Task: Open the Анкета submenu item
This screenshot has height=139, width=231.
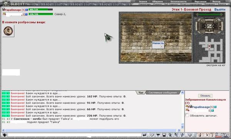Action: (x=222, y=4)
